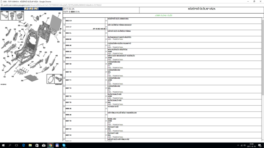Open File Explorer from the taskbar
Screen dimensions: 264x148
(30, 145)
